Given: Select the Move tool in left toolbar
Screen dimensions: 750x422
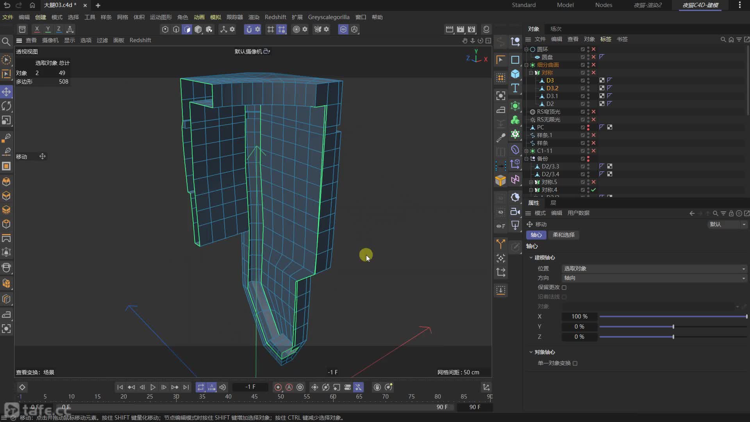Looking at the screenshot, I should click(x=6, y=92).
